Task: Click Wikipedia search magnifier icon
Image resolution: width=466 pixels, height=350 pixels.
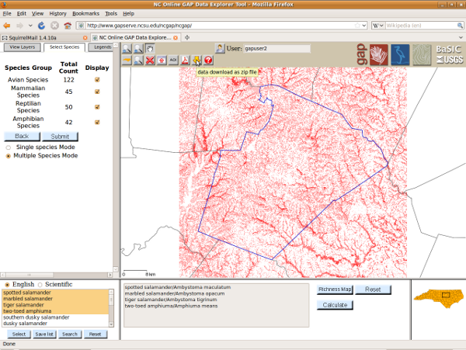Action: tap(460, 26)
